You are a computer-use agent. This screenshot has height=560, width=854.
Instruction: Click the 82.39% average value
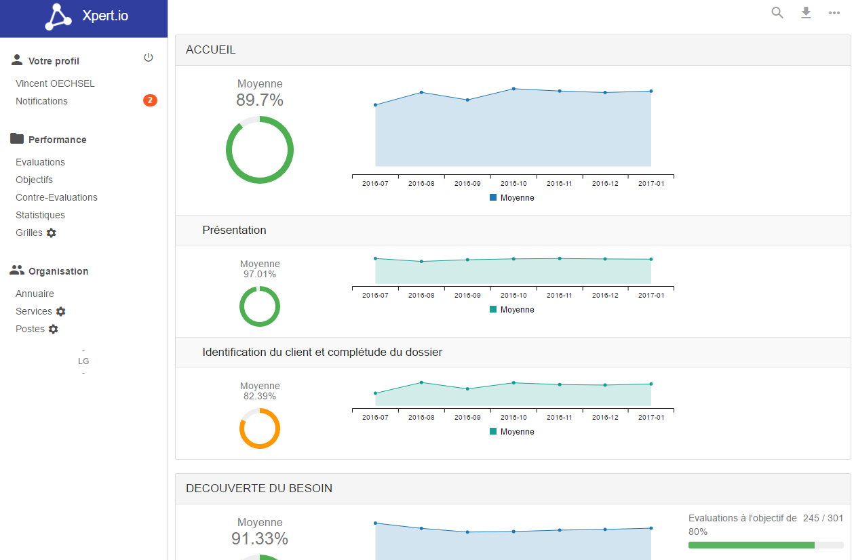pos(260,397)
